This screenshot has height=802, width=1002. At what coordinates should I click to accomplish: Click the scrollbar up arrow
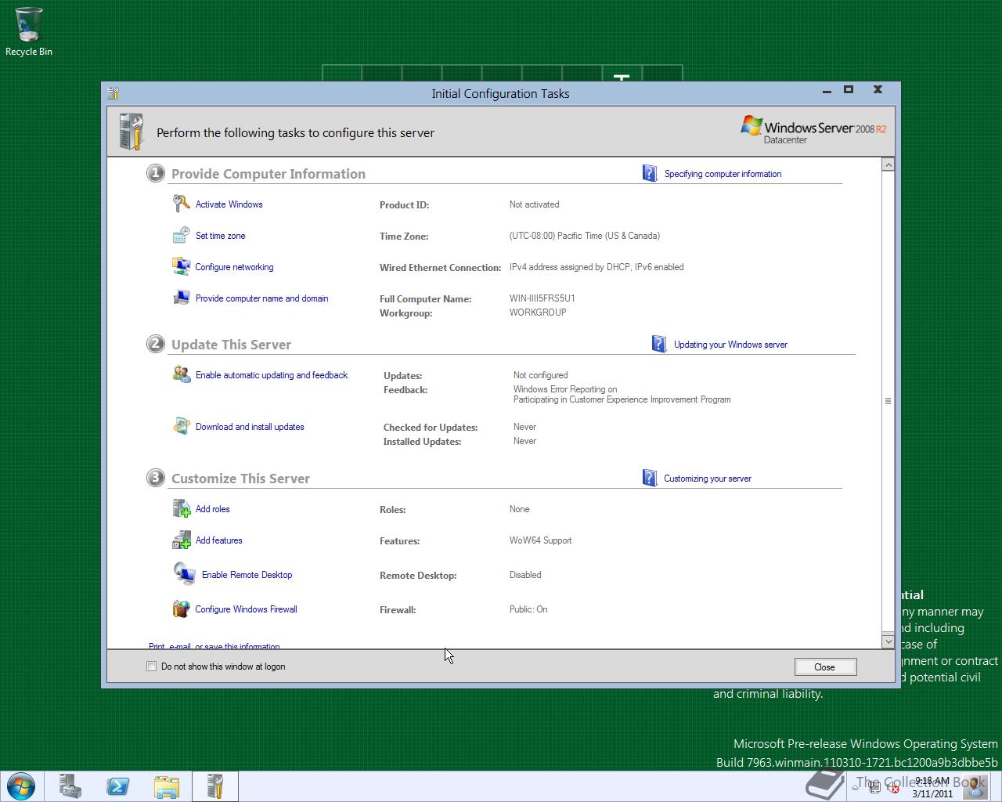point(888,164)
